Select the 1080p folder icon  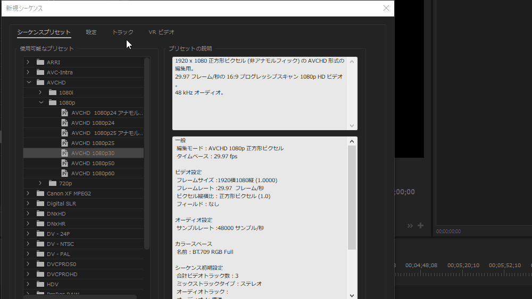tap(53, 102)
